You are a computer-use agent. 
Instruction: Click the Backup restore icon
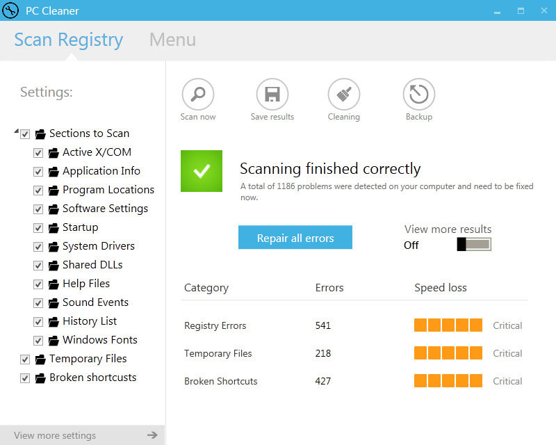pos(419,94)
